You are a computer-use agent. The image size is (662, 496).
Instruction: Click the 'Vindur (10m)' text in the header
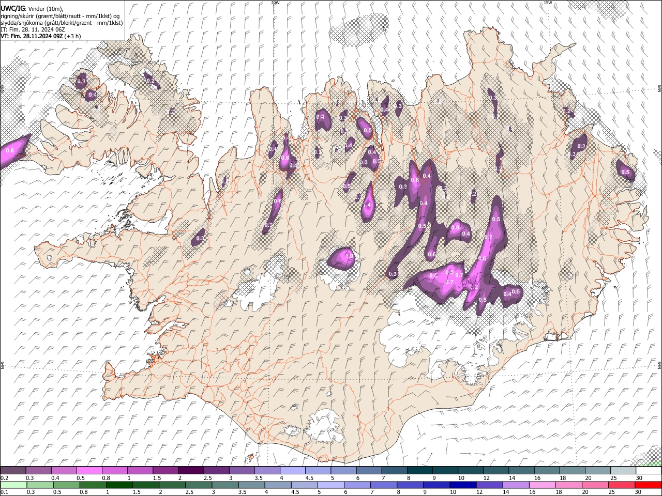click(45, 9)
